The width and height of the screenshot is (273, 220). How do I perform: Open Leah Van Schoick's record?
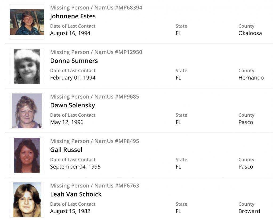(76, 194)
